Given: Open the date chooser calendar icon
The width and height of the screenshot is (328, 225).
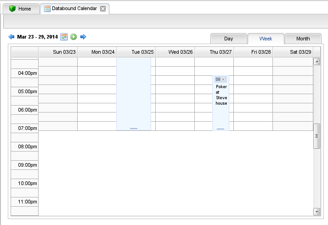Looking at the screenshot, I should click(x=64, y=37).
